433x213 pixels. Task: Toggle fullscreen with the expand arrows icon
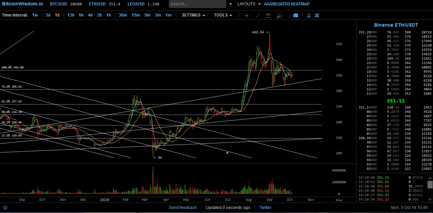coord(317,16)
